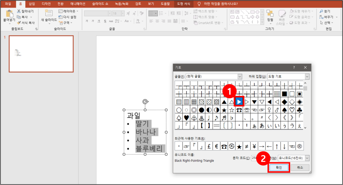
Task: Click the Copy (복사) icon
Action: tap(19, 17)
